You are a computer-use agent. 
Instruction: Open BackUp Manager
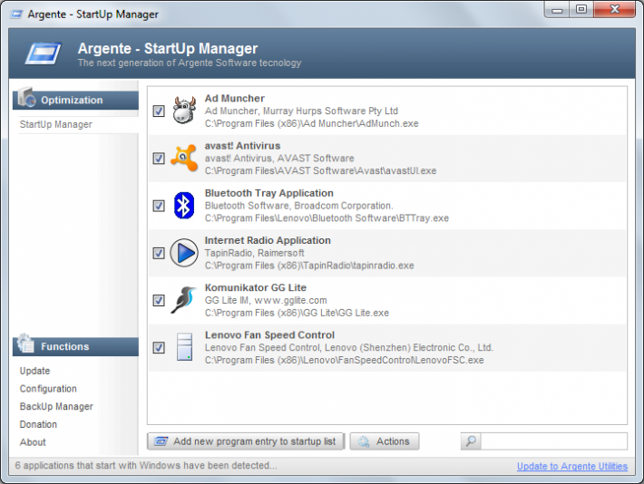click(x=56, y=406)
